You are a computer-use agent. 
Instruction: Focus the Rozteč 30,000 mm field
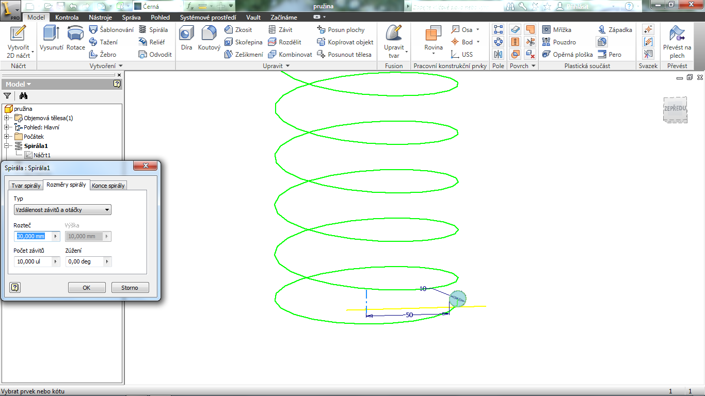click(33, 236)
